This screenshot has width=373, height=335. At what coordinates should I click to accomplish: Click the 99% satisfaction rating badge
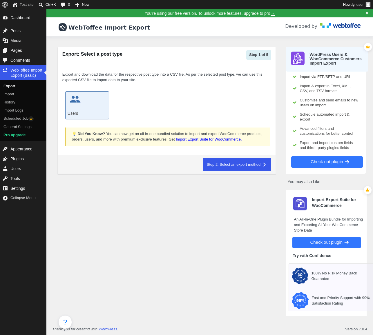300,301
